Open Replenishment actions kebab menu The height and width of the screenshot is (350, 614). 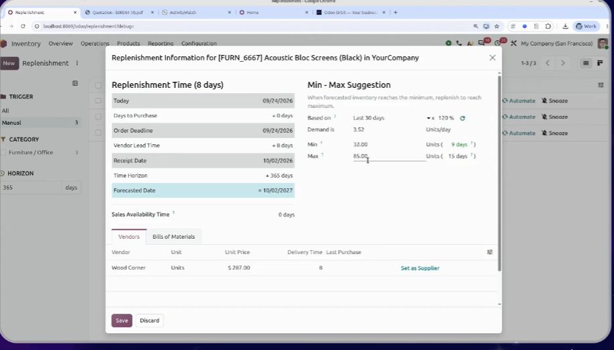(77, 63)
